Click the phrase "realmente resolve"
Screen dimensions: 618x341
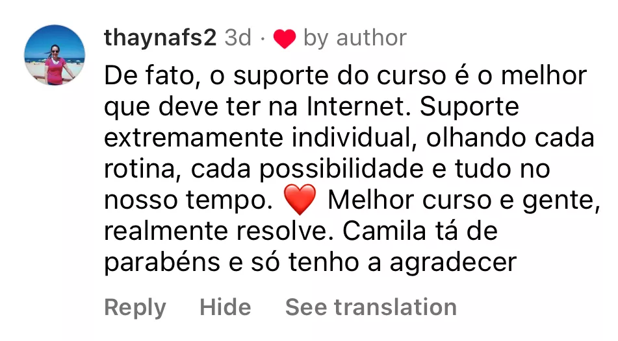(216, 231)
